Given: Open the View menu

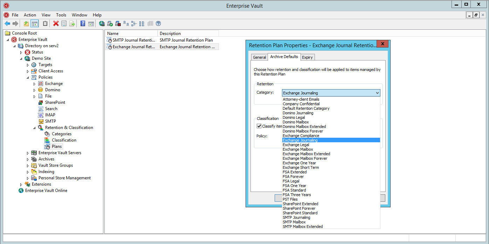Looking at the screenshot, I should [46, 15].
